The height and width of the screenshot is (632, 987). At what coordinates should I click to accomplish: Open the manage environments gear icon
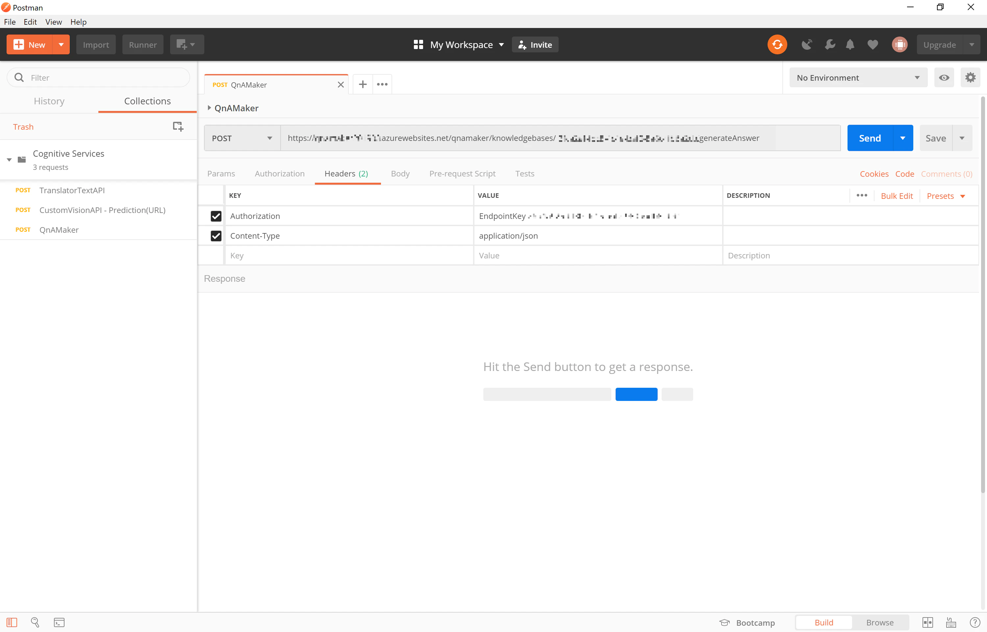coord(970,77)
